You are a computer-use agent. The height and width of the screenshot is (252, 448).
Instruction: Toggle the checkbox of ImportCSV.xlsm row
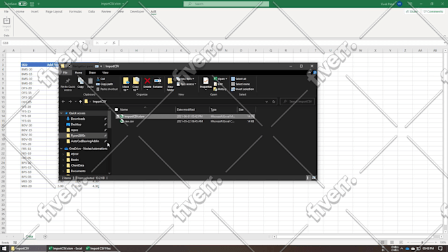click(118, 116)
